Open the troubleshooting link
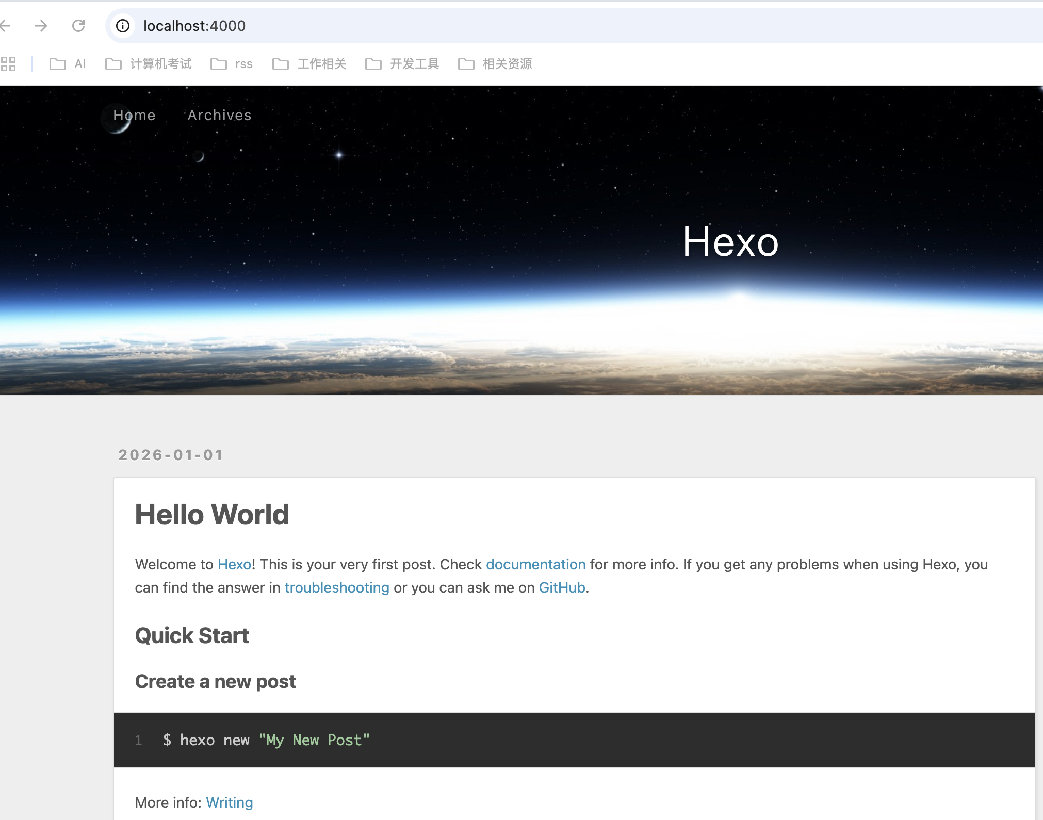The height and width of the screenshot is (820, 1043). [x=337, y=587]
